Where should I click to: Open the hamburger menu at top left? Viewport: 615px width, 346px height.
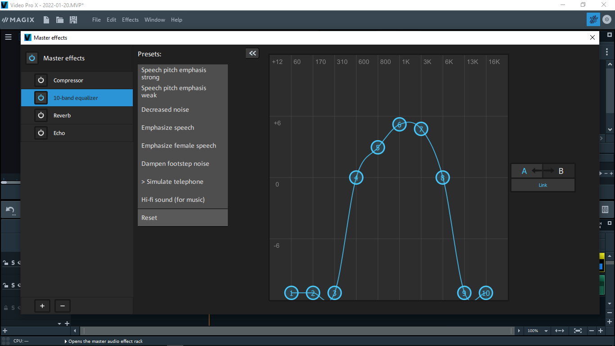click(x=8, y=37)
